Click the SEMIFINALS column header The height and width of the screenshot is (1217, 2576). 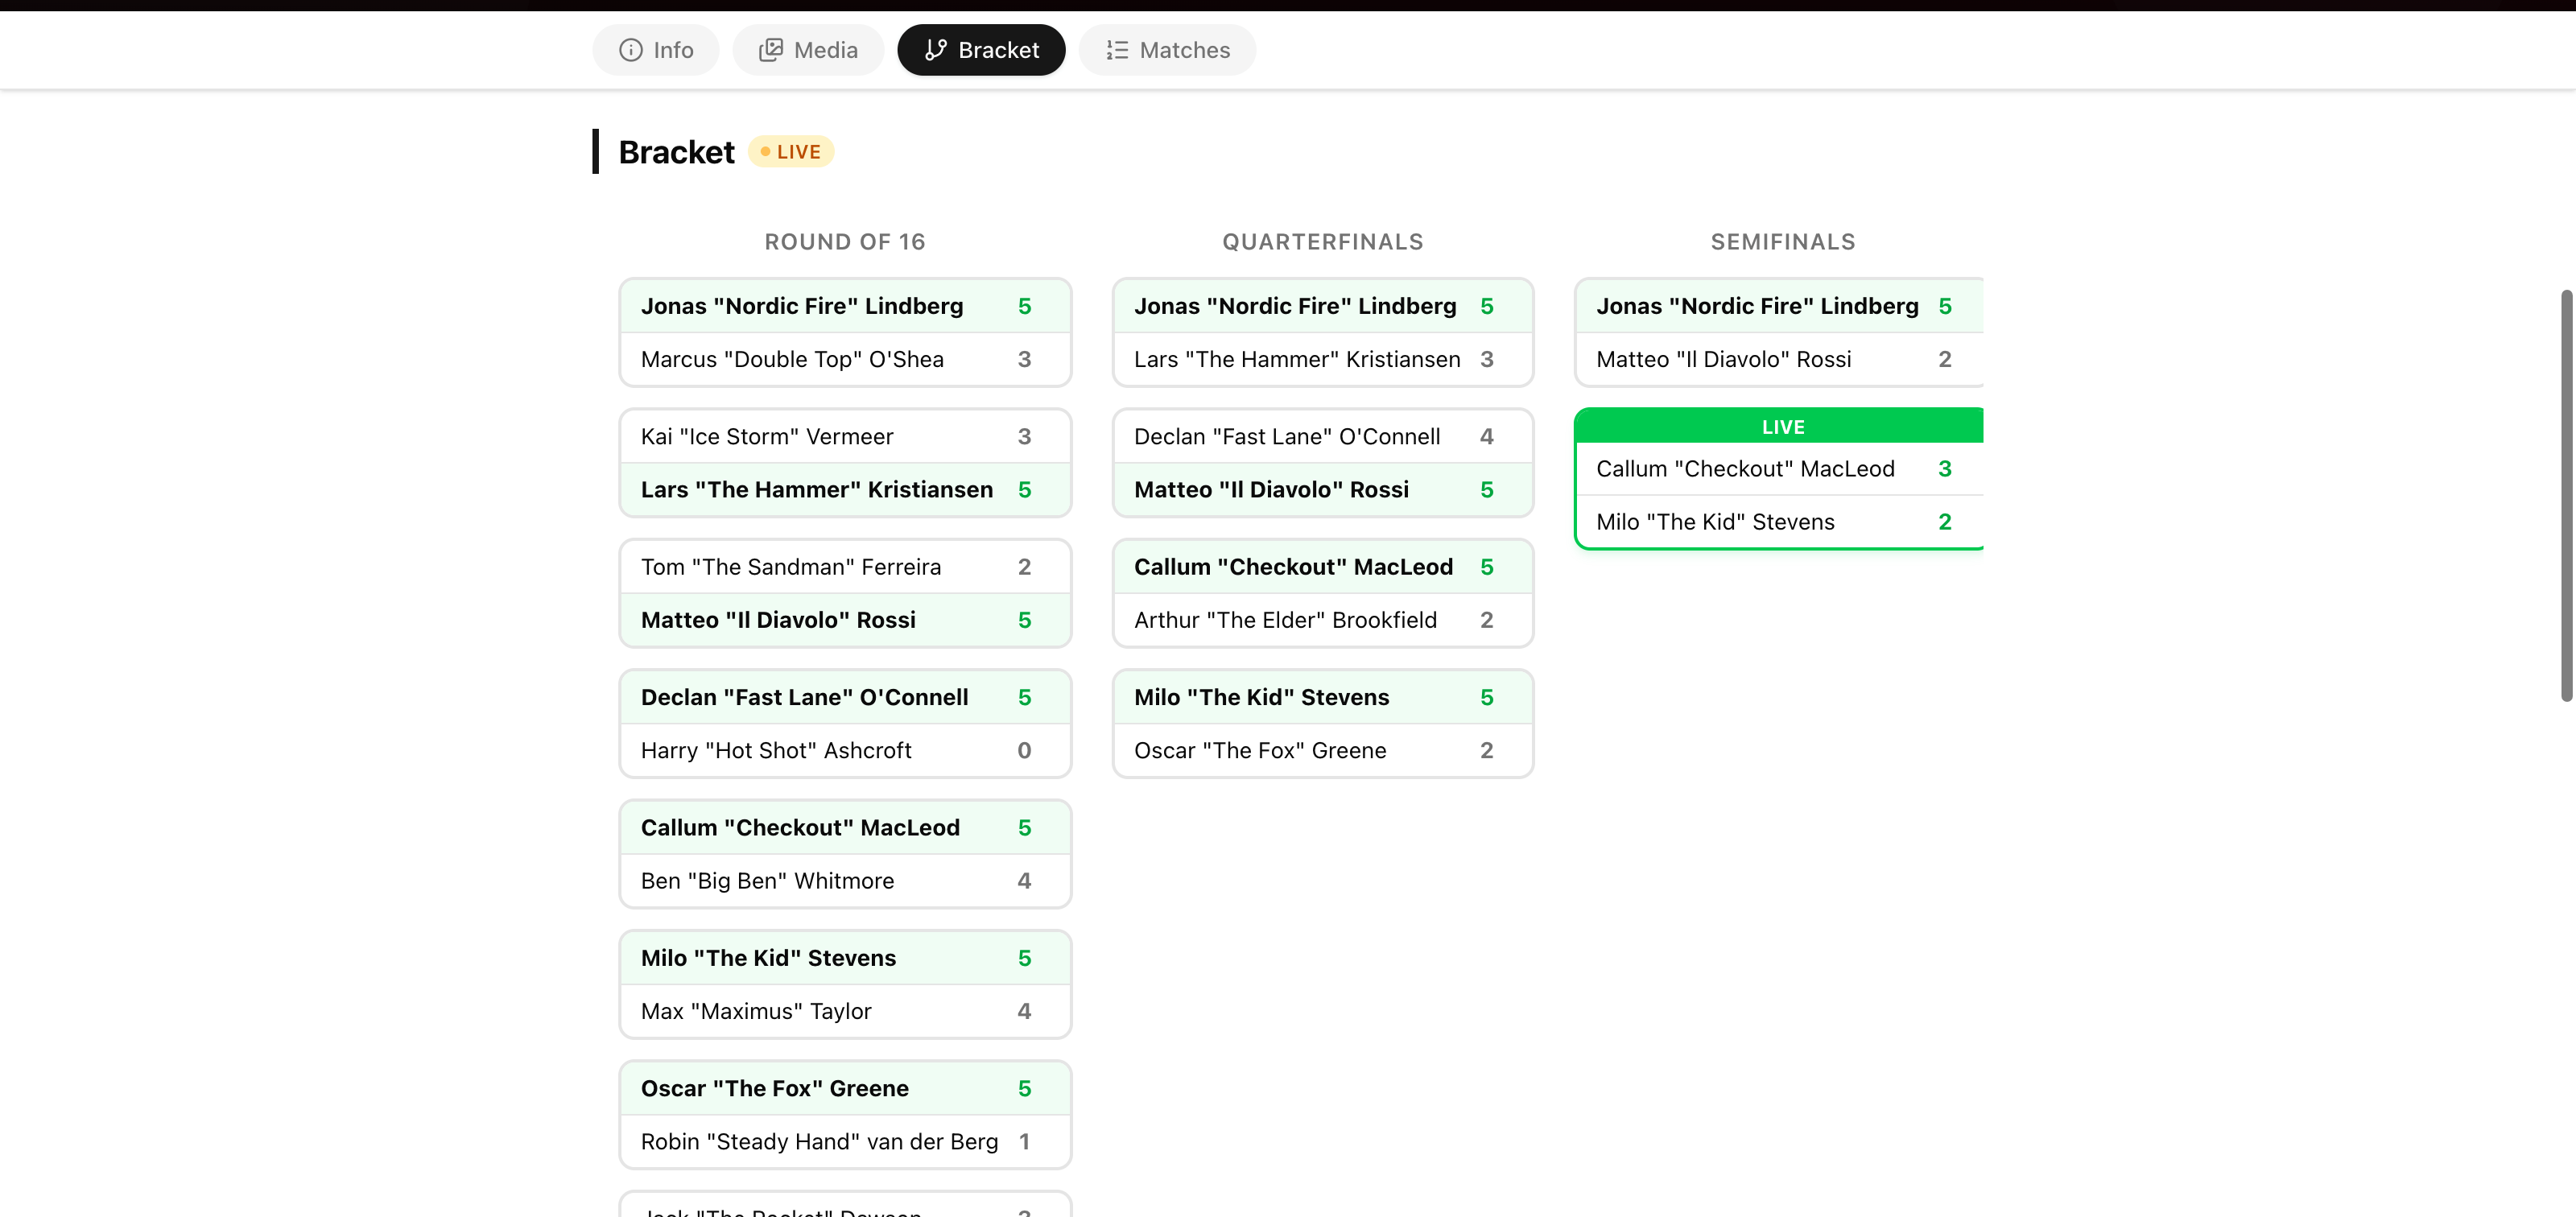[1783, 242]
